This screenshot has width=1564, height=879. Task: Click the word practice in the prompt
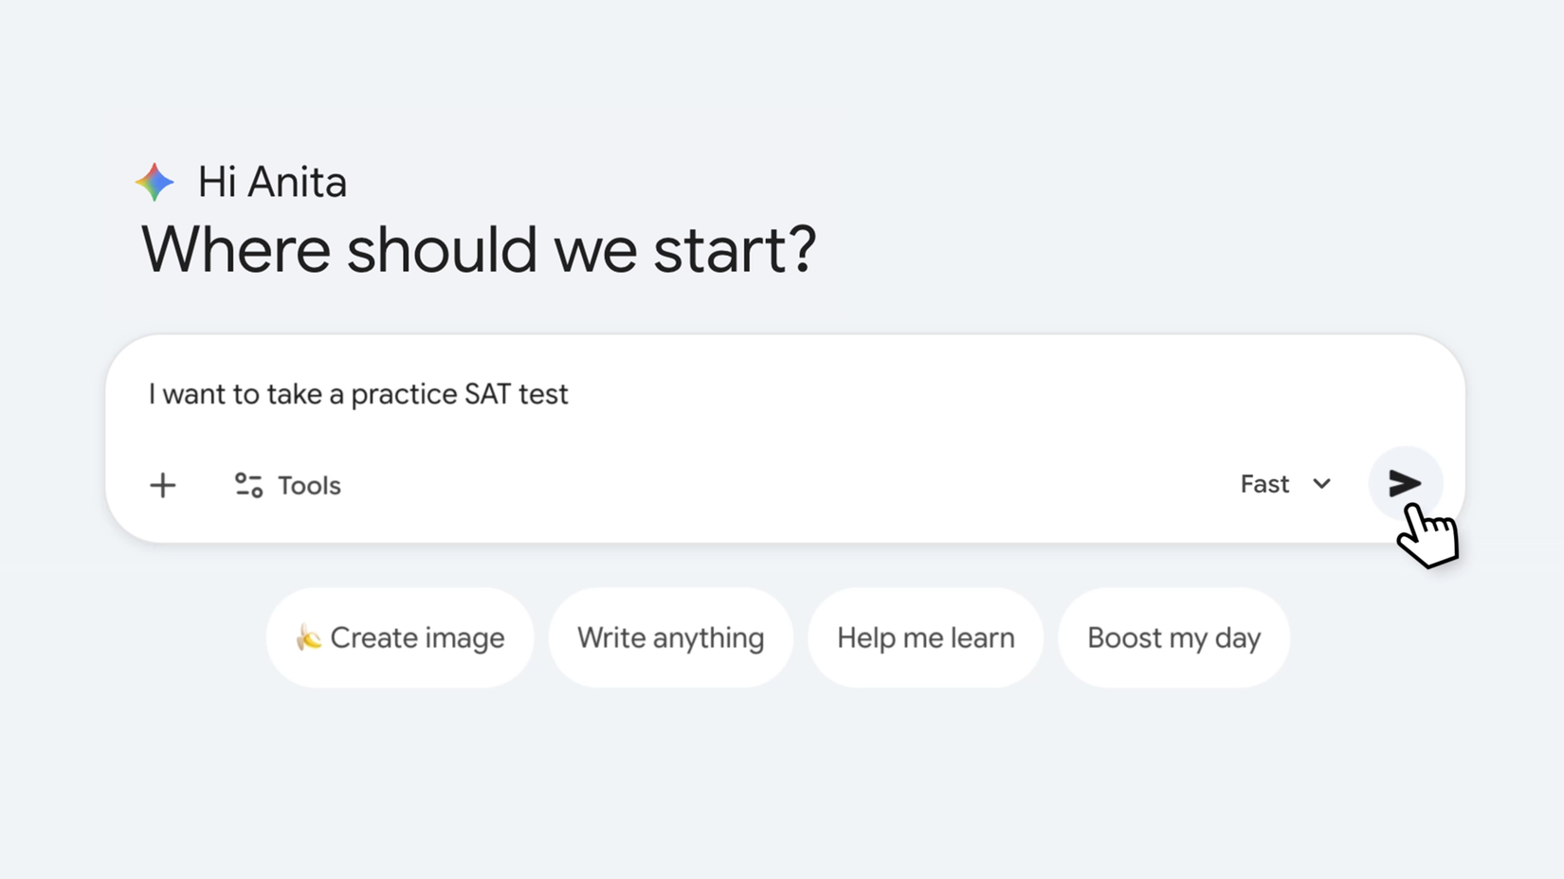point(404,394)
